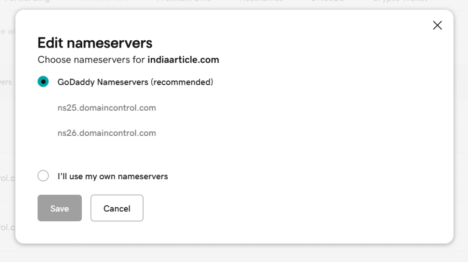This screenshot has height=262, width=468.
Task: Click the "GoDaddy Nameservers (recommended)" label text
Action: [x=135, y=82]
